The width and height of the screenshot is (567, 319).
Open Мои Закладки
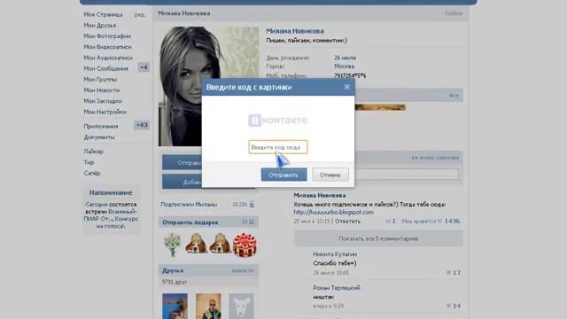pyautogui.click(x=103, y=101)
